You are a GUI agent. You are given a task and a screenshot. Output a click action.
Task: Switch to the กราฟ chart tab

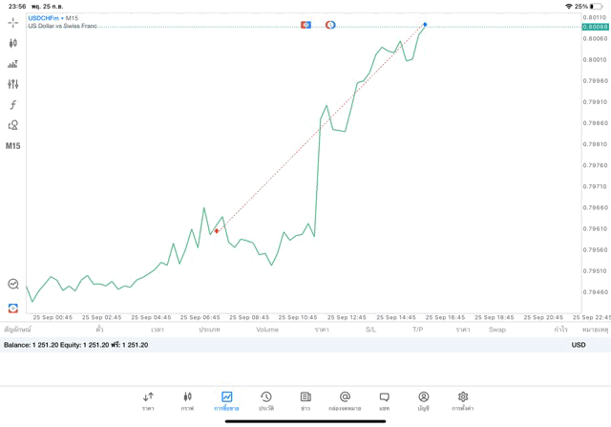[x=187, y=400]
